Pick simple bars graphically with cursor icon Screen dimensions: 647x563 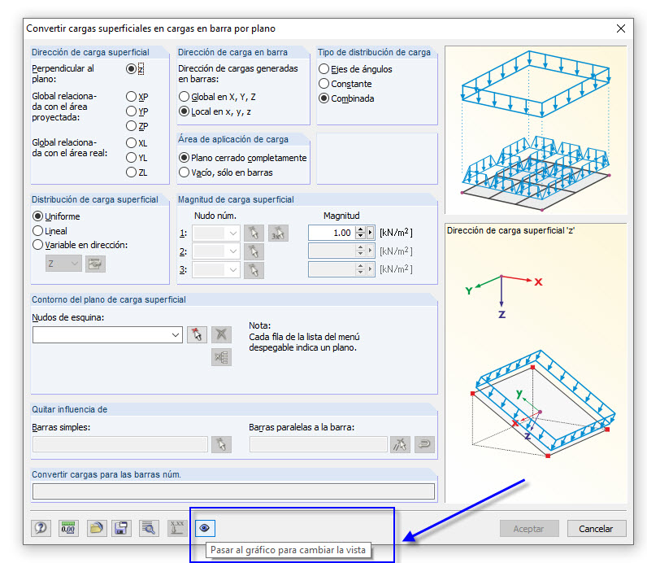coord(221,444)
